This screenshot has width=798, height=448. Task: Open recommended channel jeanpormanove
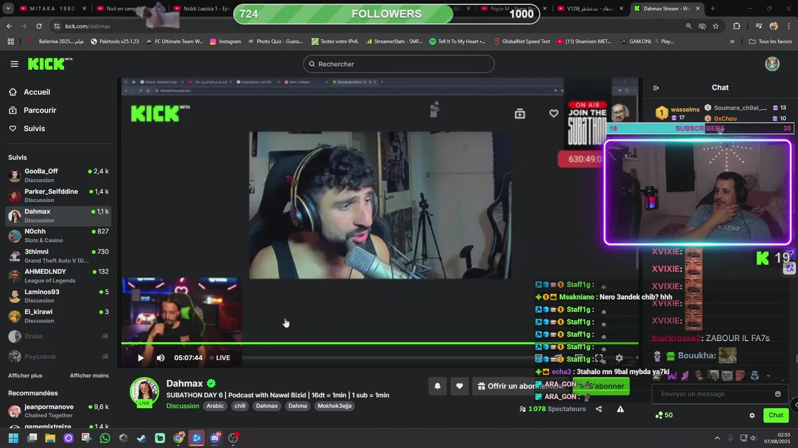point(59,411)
